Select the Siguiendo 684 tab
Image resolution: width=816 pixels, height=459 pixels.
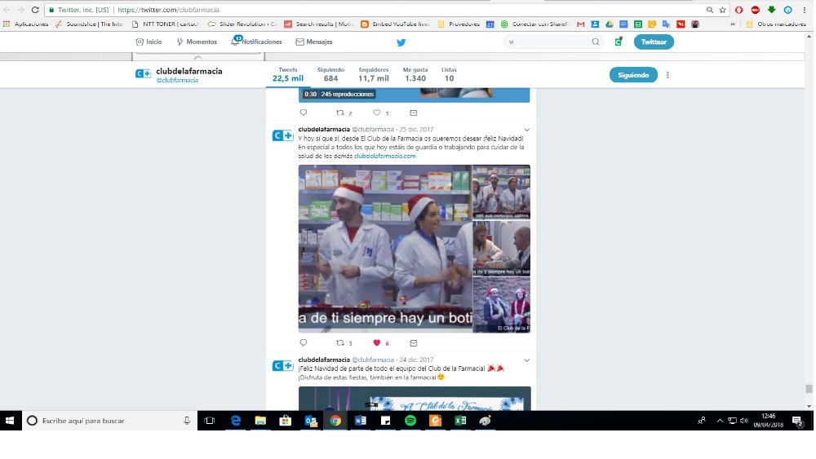[330, 74]
